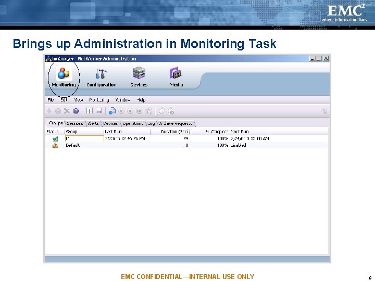Open the File menu
The width and height of the screenshot is (375, 281).
(x=51, y=100)
